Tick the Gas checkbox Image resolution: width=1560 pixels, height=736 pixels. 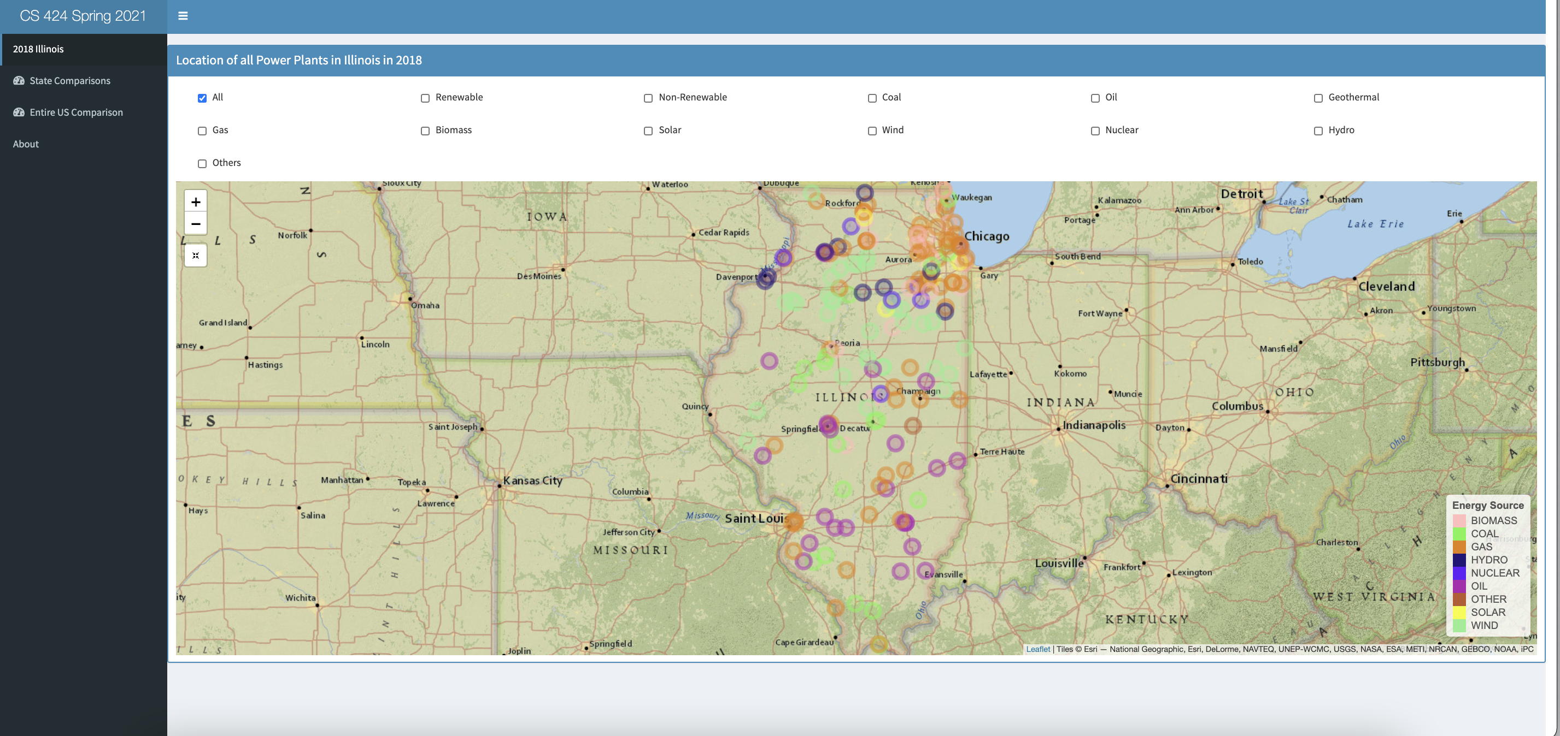202,130
